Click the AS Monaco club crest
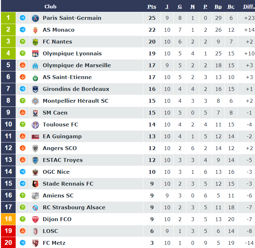The image size is (255, 248). [x=35, y=30]
